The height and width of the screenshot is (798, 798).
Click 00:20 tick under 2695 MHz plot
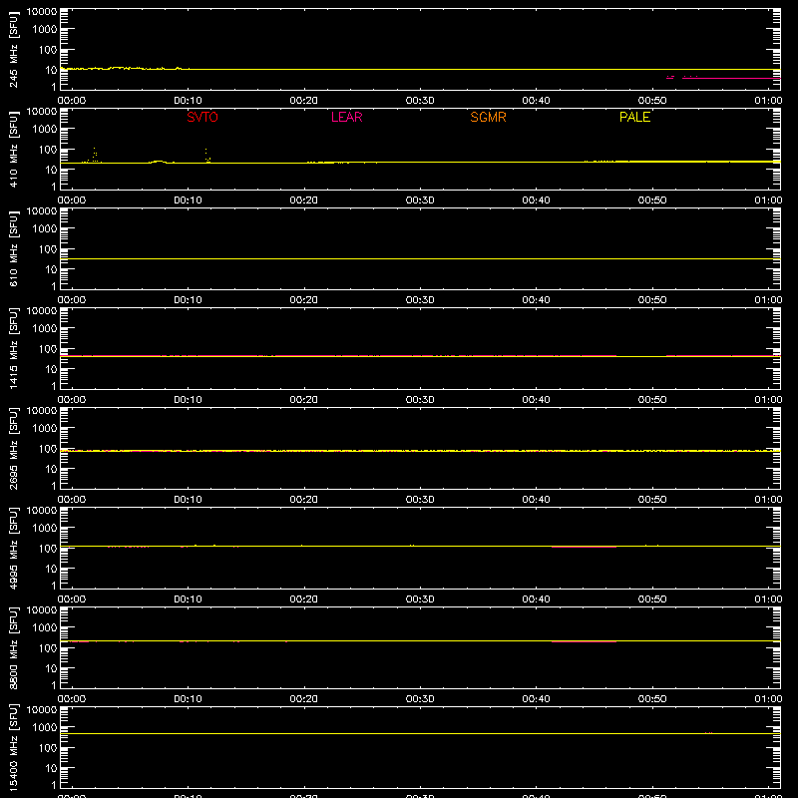tap(304, 500)
